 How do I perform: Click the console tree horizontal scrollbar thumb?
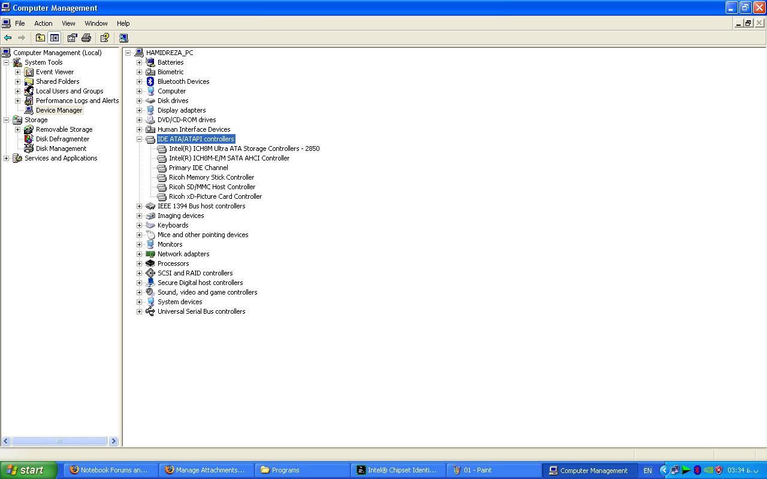(59, 441)
